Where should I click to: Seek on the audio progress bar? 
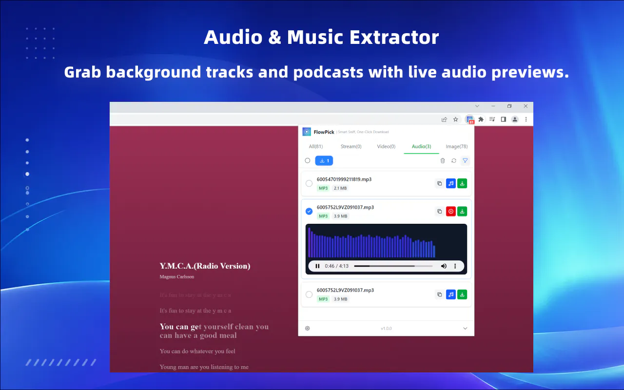point(393,266)
